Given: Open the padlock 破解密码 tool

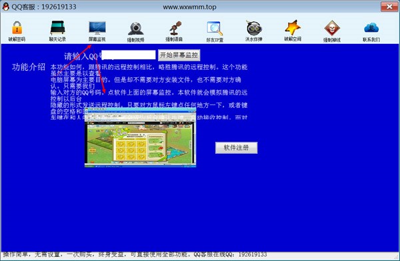Looking at the screenshot, I should pos(17,31).
